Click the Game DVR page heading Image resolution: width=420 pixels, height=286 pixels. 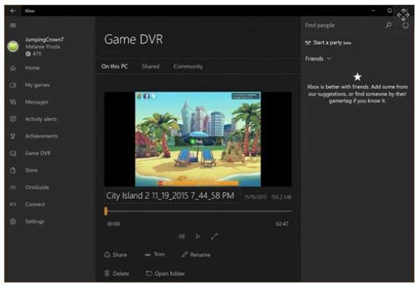click(x=134, y=39)
